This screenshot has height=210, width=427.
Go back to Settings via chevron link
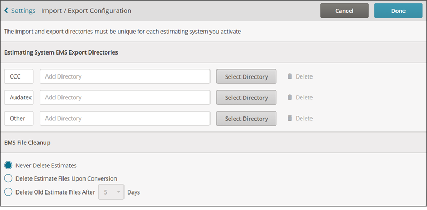coord(20,11)
